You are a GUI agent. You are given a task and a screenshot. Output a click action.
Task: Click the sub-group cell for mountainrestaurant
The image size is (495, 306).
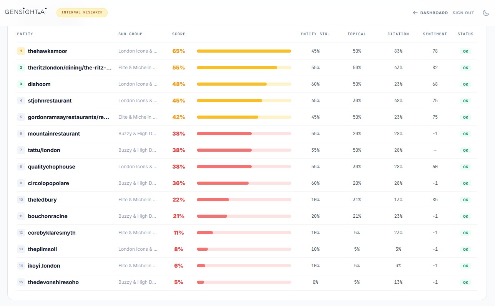click(x=138, y=134)
